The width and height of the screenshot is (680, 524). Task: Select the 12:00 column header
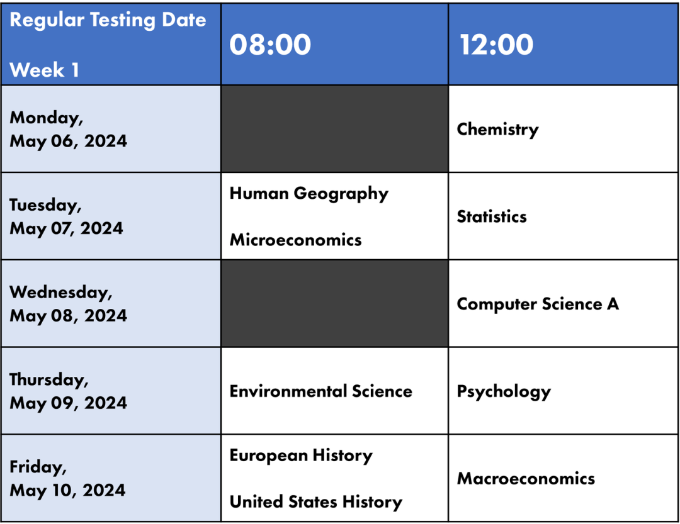(x=497, y=45)
